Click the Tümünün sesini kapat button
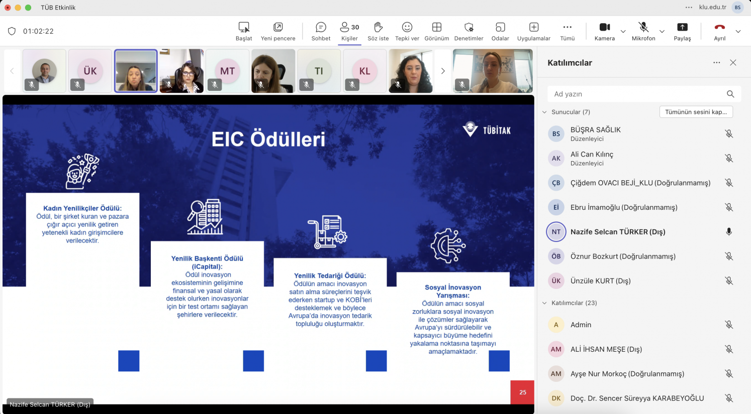Viewport: 751px width, 414px height. pos(696,112)
